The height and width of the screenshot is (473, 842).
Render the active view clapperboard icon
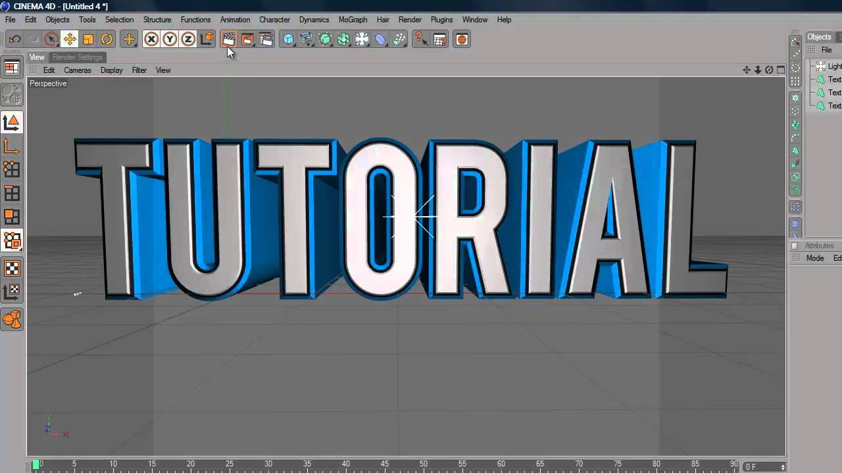(229, 39)
